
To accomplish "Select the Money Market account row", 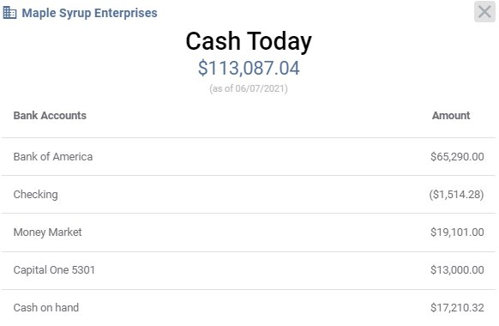I will 249,232.
